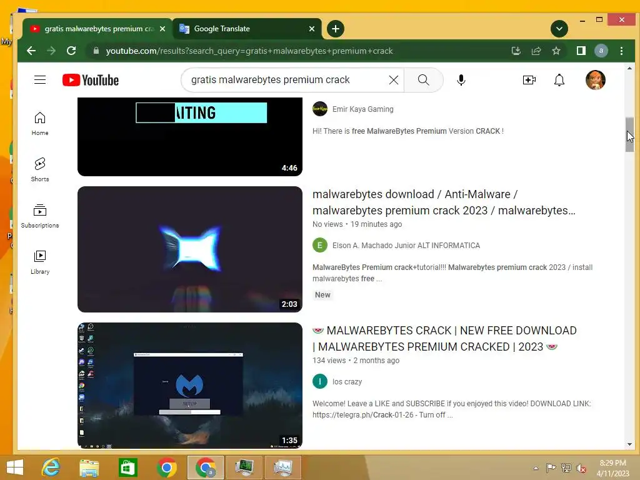Open the 1:35 Malwarebytes crack thumbnail
The height and width of the screenshot is (480, 640).
click(x=190, y=386)
